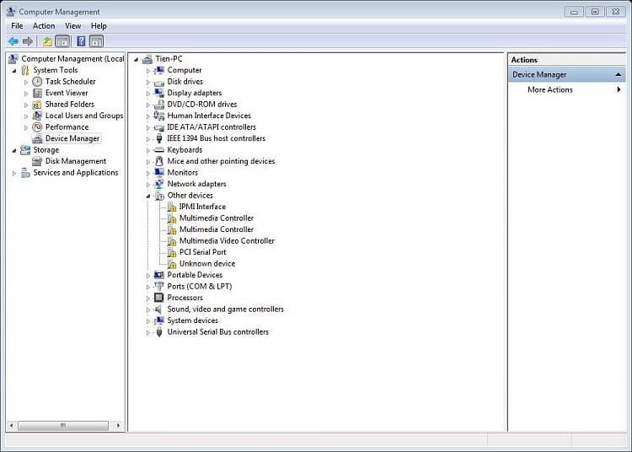Expand the System devices category arrow

(x=148, y=321)
